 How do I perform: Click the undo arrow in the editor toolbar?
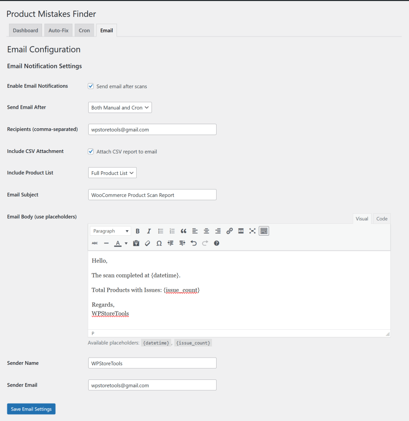click(x=193, y=243)
